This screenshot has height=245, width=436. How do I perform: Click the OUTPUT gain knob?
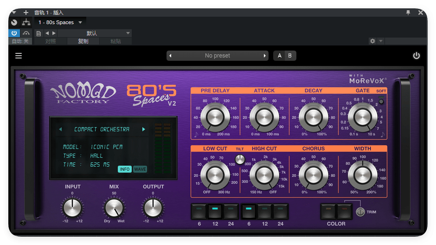pyautogui.click(x=153, y=208)
